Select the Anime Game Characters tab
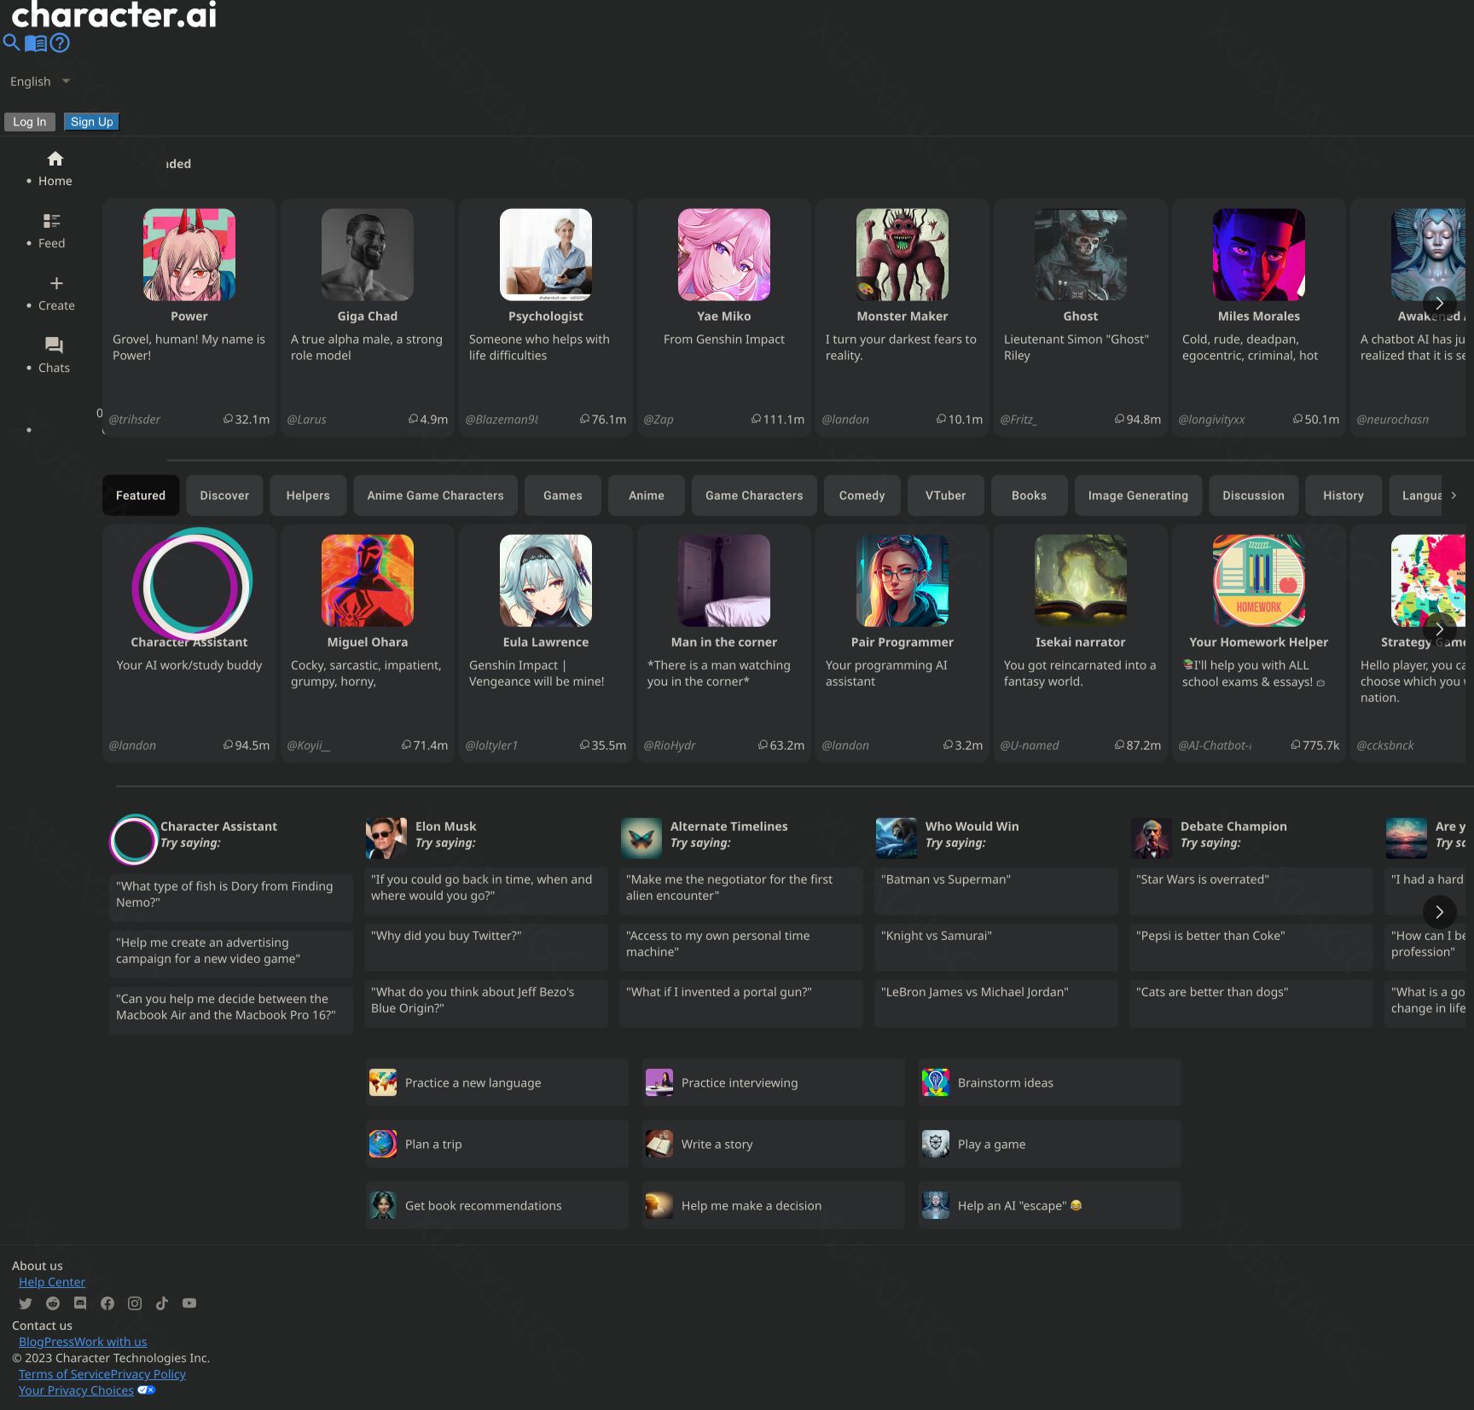 pos(435,496)
